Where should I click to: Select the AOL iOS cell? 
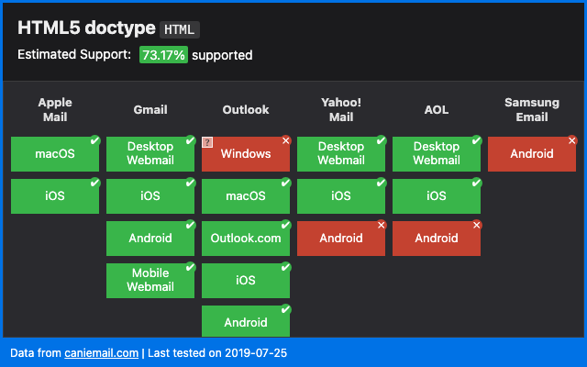436,196
